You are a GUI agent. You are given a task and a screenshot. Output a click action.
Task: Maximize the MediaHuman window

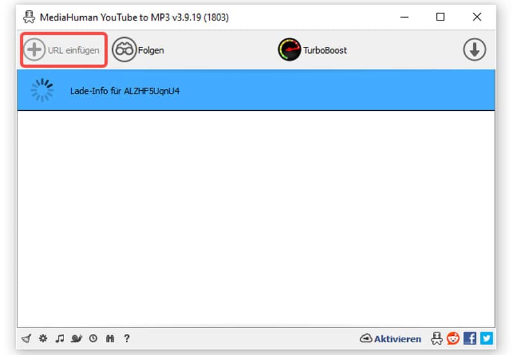[x=441, y=17]
